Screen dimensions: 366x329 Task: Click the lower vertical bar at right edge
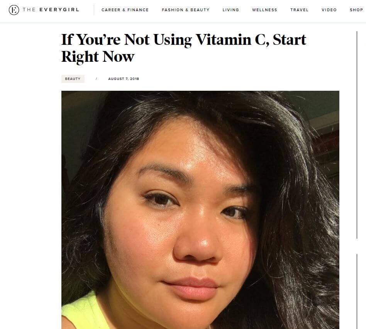(357, 292)
